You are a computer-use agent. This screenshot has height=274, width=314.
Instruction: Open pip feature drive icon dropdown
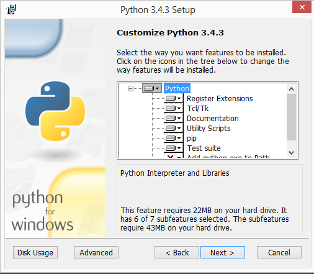pyautogui.click(x=174, y=138)
